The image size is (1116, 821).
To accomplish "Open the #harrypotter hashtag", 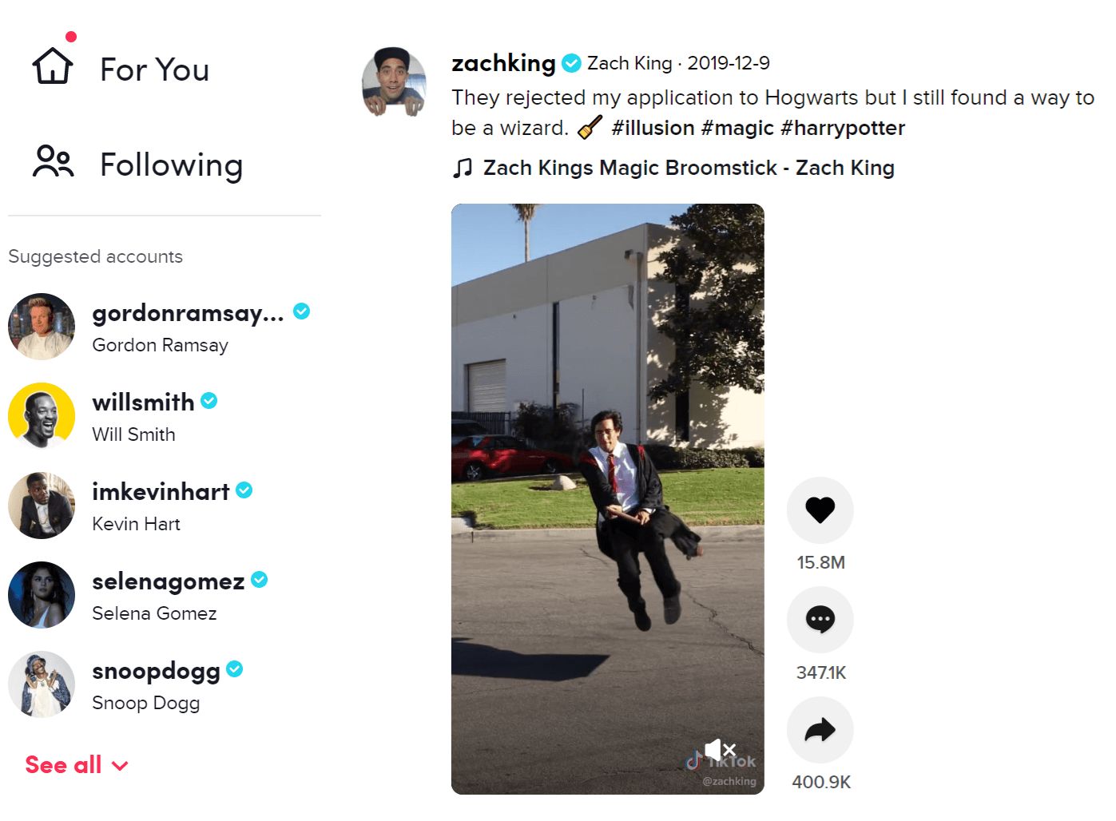I will pyautogui.click(x=842, y=128).
